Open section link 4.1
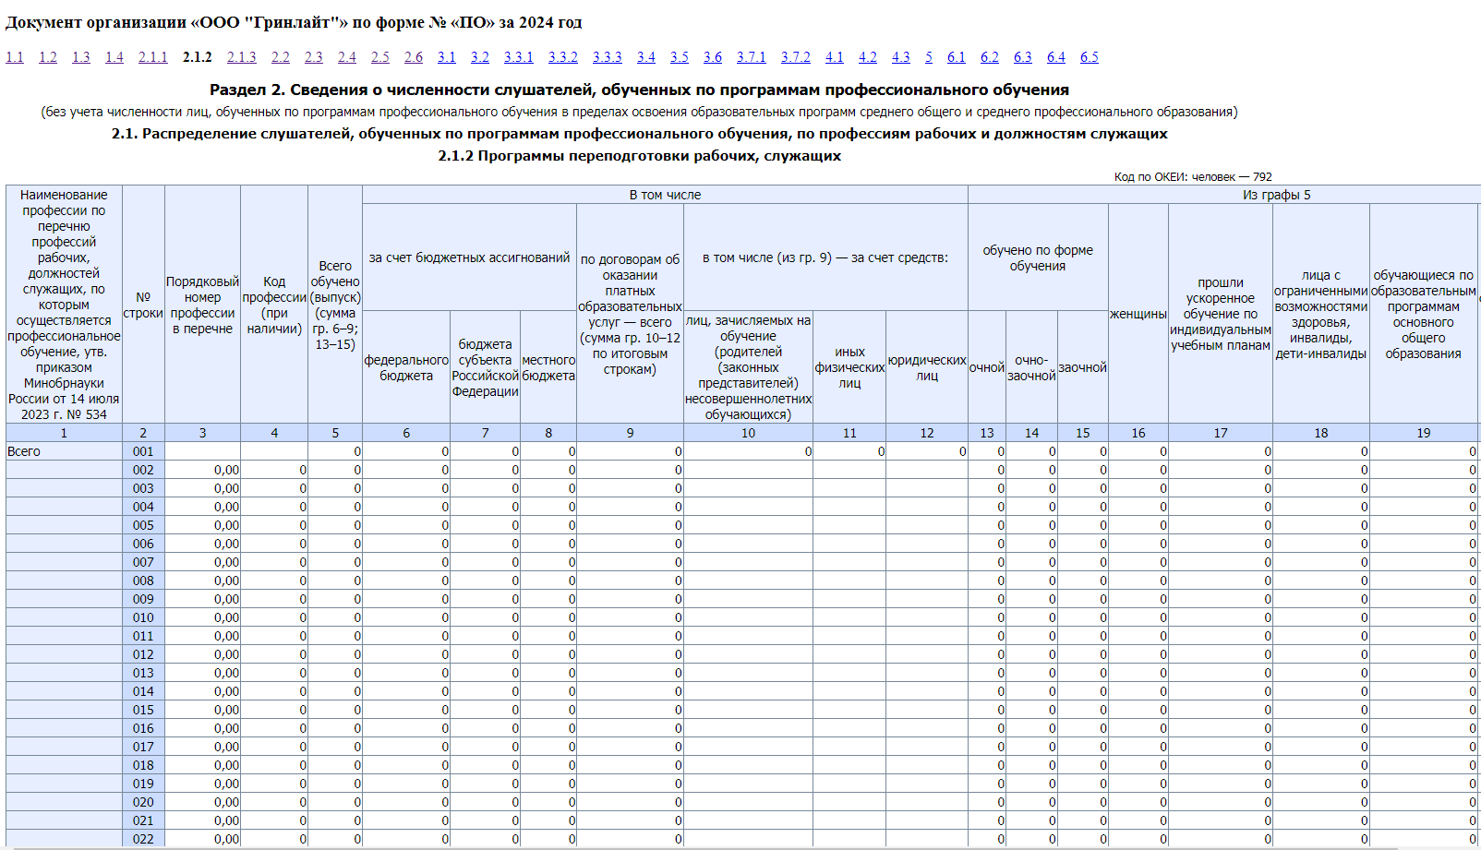Viewport: 1481px width, 850px height. (835, 57)
